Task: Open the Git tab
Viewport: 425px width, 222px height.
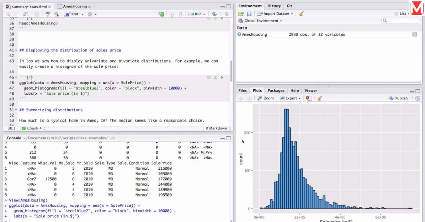Action: pos(289,6)
